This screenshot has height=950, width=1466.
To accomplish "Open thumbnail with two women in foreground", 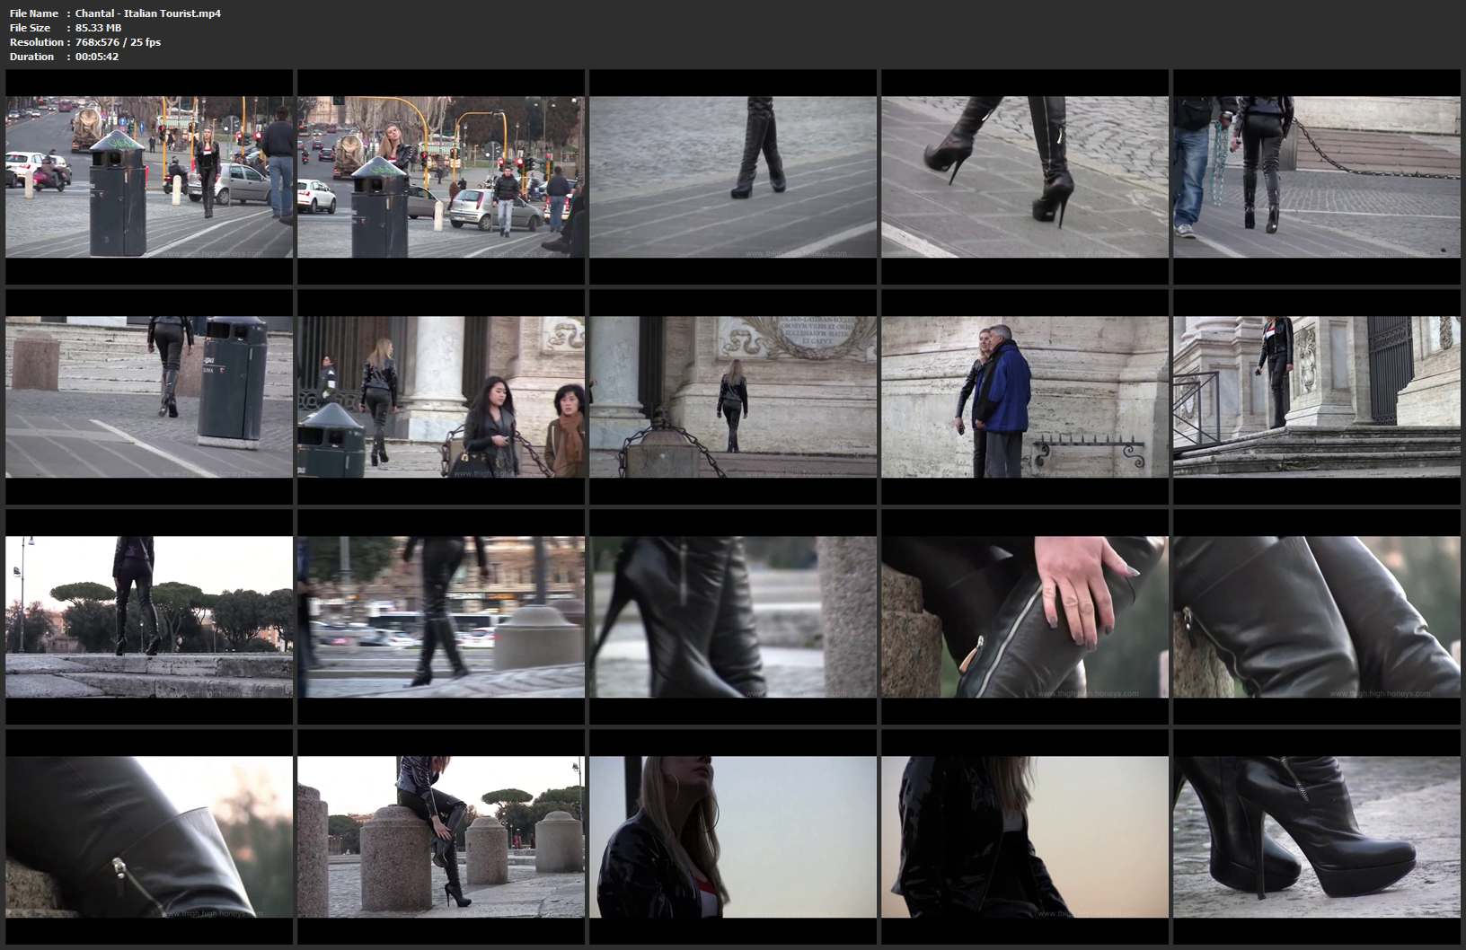I will coord(441,396).
